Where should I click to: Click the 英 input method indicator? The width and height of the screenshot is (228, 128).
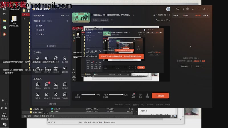2,108
